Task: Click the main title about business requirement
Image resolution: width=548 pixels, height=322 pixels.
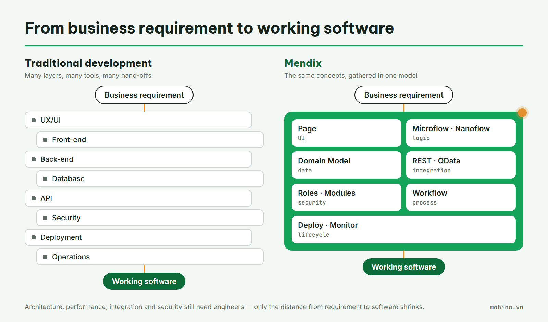Action: (x=209, y=28)
